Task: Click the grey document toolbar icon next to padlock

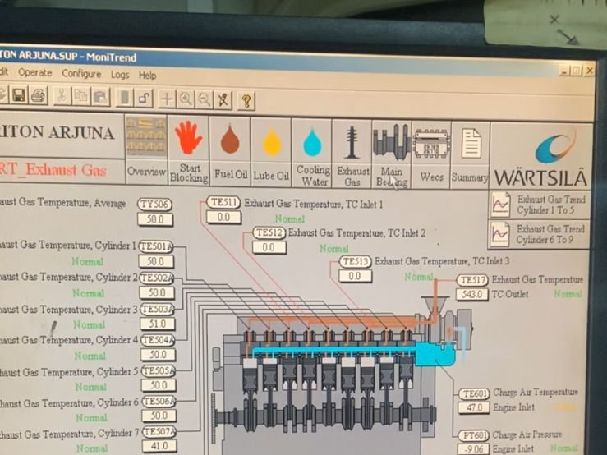Action: 125,98
